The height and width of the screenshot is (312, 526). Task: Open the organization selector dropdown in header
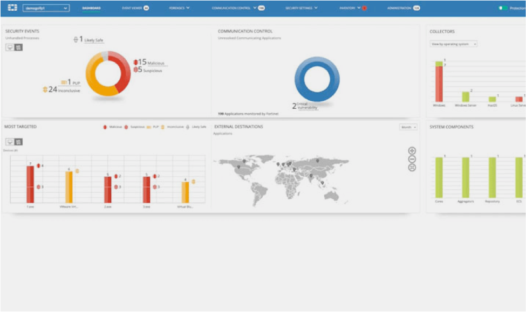(x=46, y=8)
